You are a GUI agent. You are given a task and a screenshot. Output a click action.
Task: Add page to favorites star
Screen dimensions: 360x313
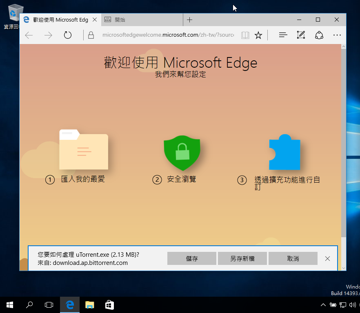pos(258,35)
